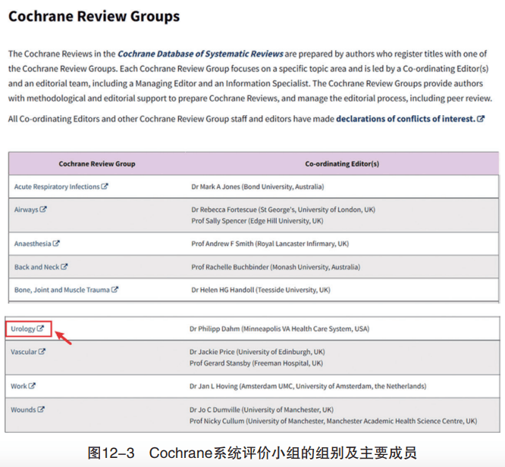Open the Acute Respiratory Infections group link
Image resolution: width=505 pixels, height=467 pixels.
click(x=57, y=186)
